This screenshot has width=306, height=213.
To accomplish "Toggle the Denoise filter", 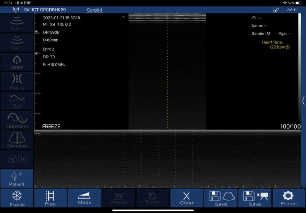I will [17, 140].
